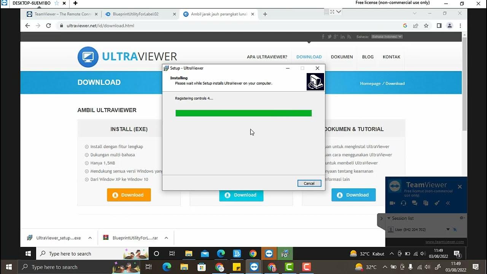Click the remote taskbar search box
Image resolution: width=487 pixels, height=274 pixels.
tap(93, 253)
